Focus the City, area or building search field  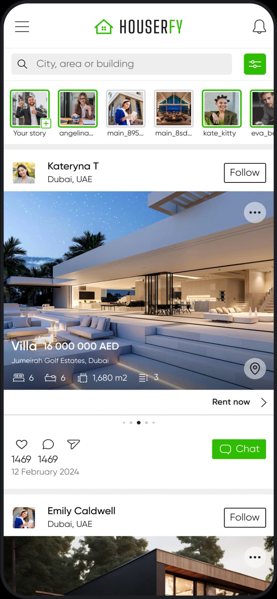122,64
